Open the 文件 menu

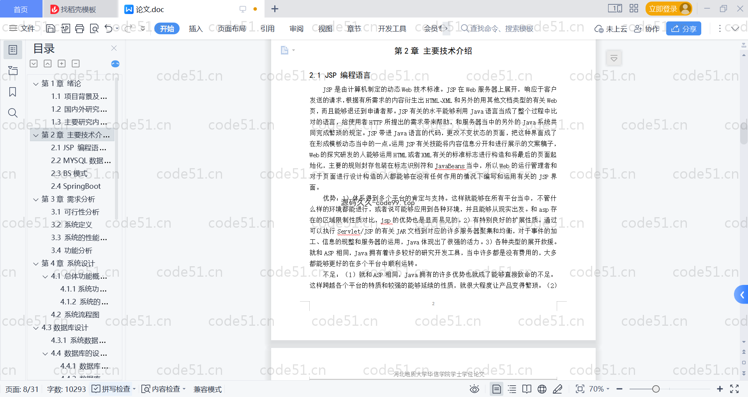pos(22,28)
